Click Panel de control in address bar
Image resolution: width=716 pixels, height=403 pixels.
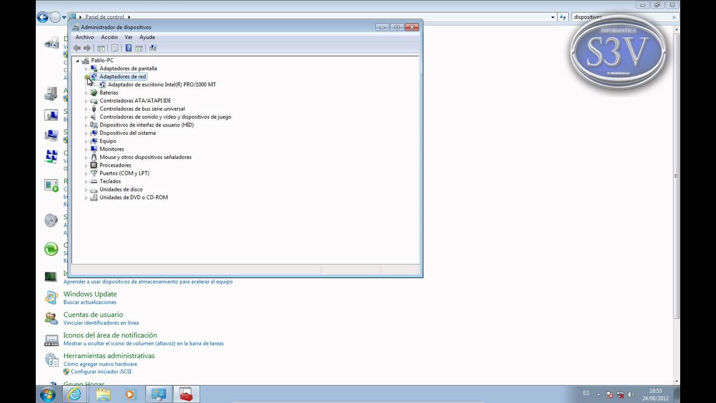tap(105, 17)
